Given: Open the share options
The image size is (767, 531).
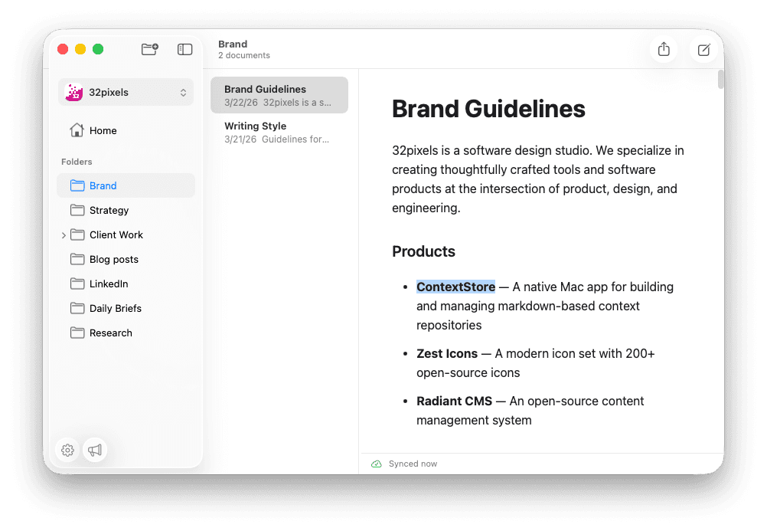Looking at the screenshot, I should tap(663, 49).
